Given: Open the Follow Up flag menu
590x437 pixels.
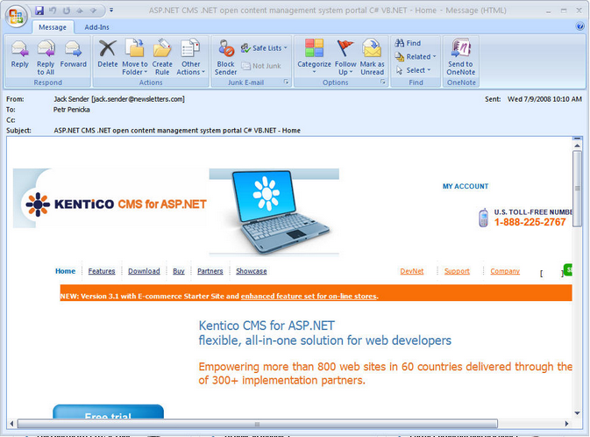Looking at the screenshot, I should pyautogui.click(x=345, y=57).
